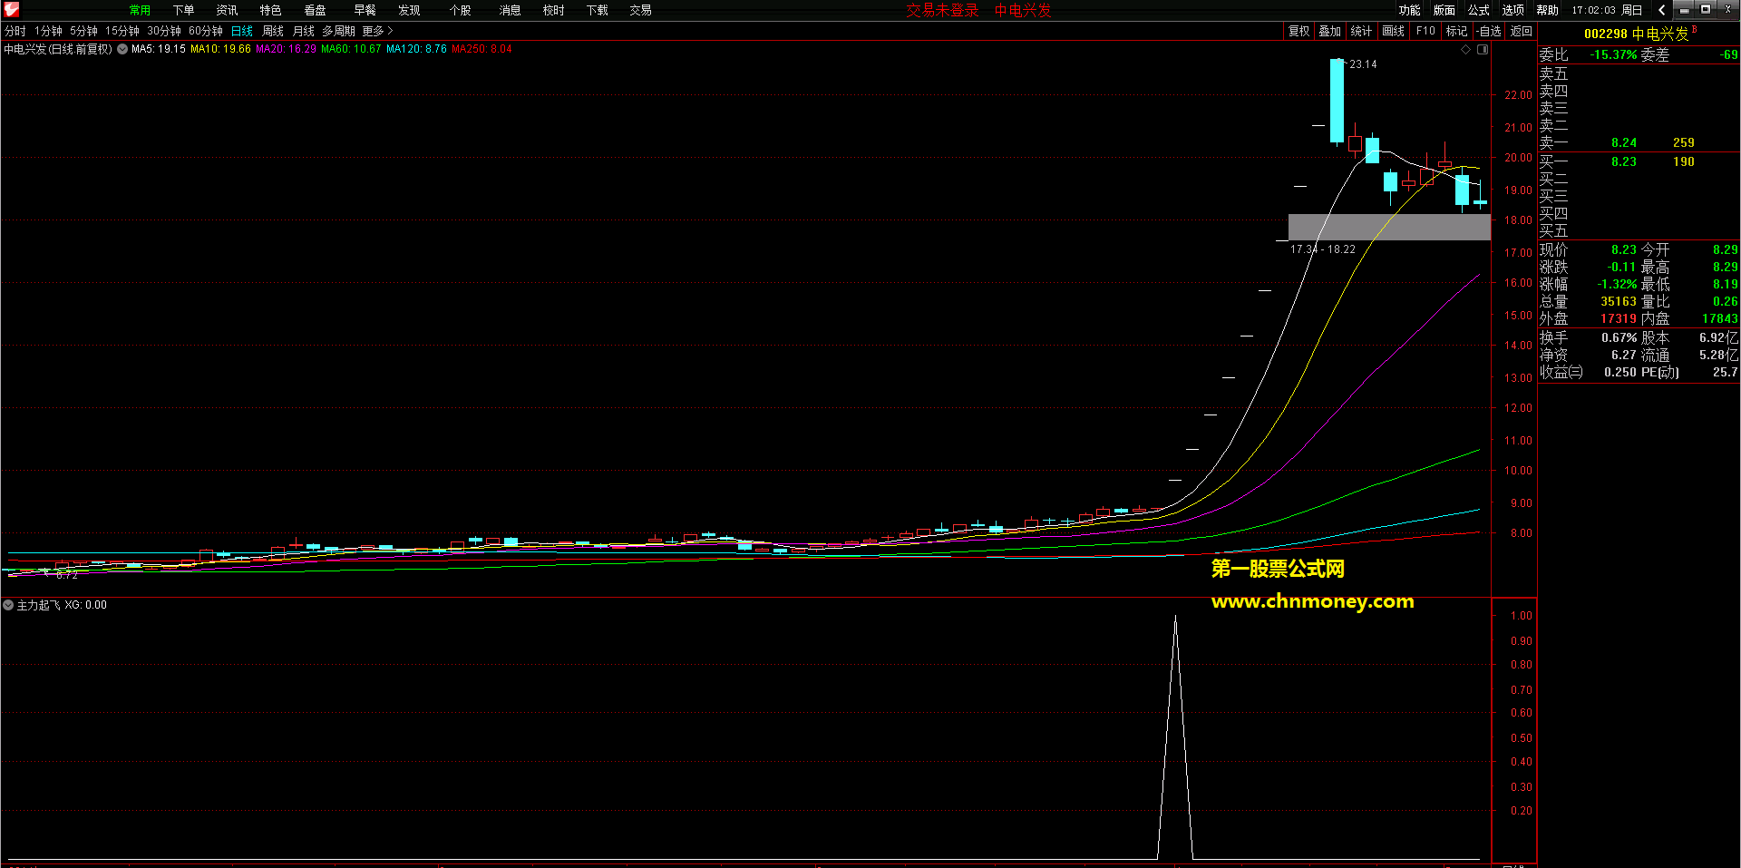The height and width of the screenshot is (868, 1741).
Task: Open the 看盘 menu
Action: [x=315, y=10]
